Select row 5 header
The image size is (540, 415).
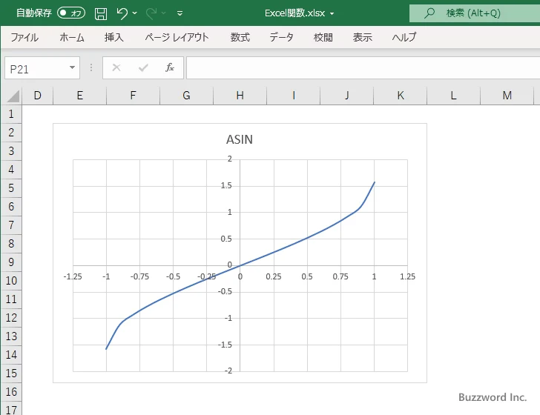(x=11, y=188)
